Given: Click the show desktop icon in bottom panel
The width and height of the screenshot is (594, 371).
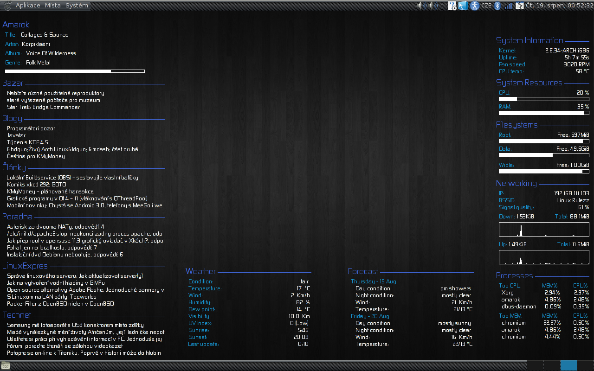Looking at the screenshot, I should 6,366.
